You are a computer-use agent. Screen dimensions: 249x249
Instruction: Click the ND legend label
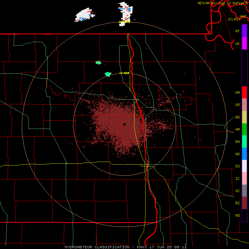(237, 216)
